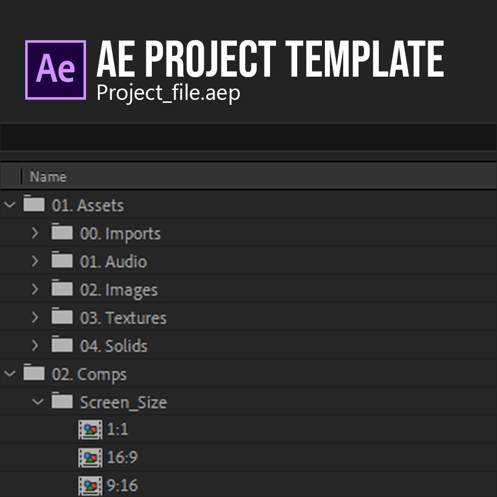This screenshot has width=497, height=497.
Task: Click the 9:16 composition icon
Action: tap(90, 485)
